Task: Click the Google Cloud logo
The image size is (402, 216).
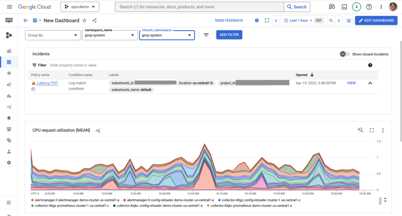Action: pos(35,7)
